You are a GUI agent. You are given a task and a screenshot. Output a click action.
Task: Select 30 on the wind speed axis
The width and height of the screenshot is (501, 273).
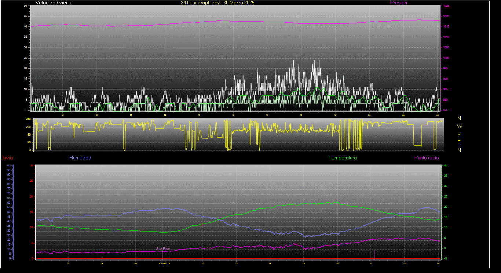[25, 47]
